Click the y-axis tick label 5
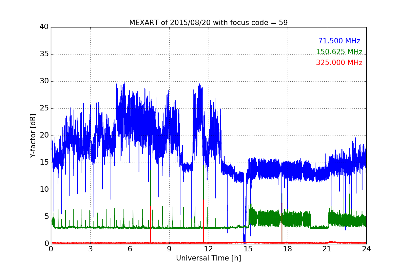Viewport: 407px width, 271px height. pyautogui.click(x=46, y=217)
